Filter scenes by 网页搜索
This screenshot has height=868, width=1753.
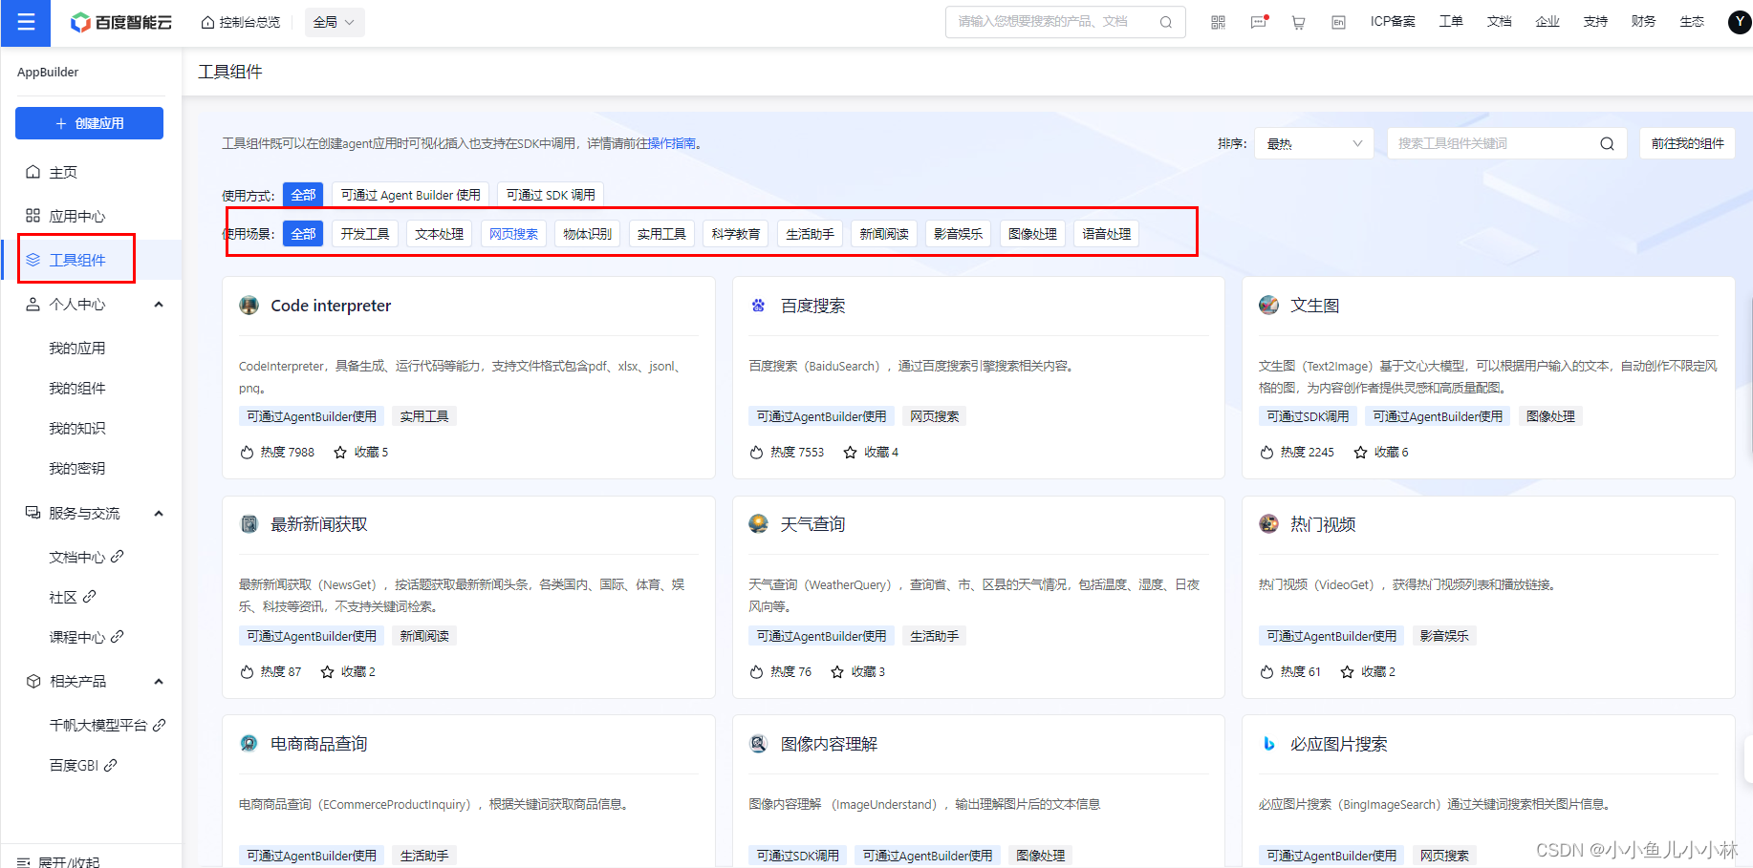point(513,234)
